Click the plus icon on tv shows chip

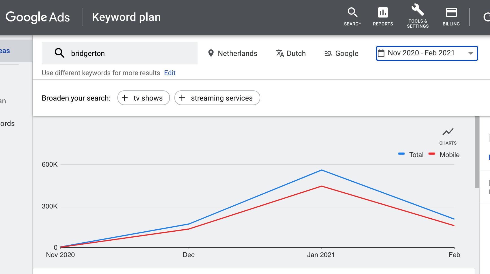[x=124, y=98]
